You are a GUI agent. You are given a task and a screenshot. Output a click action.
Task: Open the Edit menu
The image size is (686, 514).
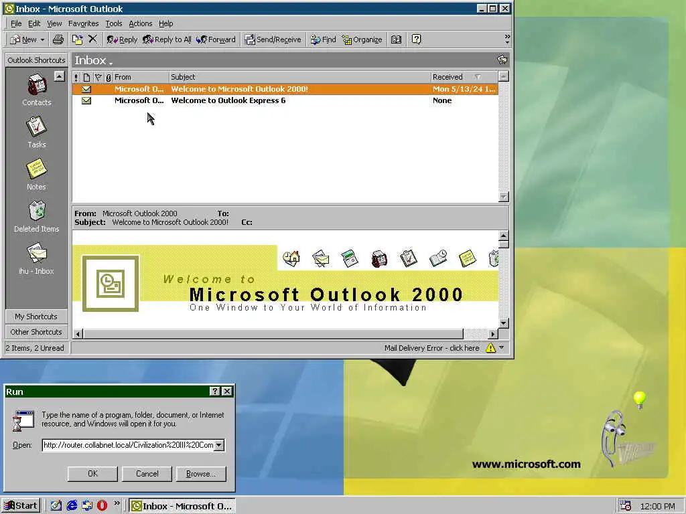point(34,23)
